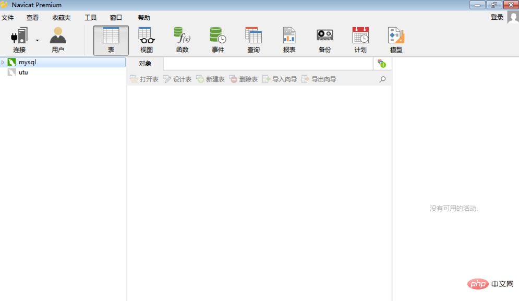Open the 查看 menu
Image resolution: width=519 pixels, height=301 pixels.
click(x=32, y=18)
